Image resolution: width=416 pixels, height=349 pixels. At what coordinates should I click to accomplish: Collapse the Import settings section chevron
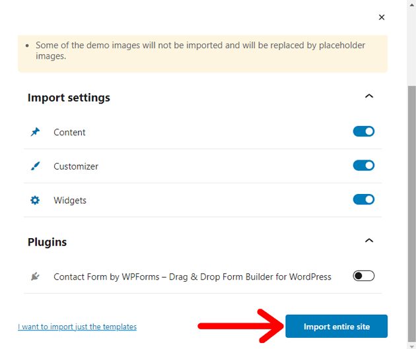click(x=369, y=97)
